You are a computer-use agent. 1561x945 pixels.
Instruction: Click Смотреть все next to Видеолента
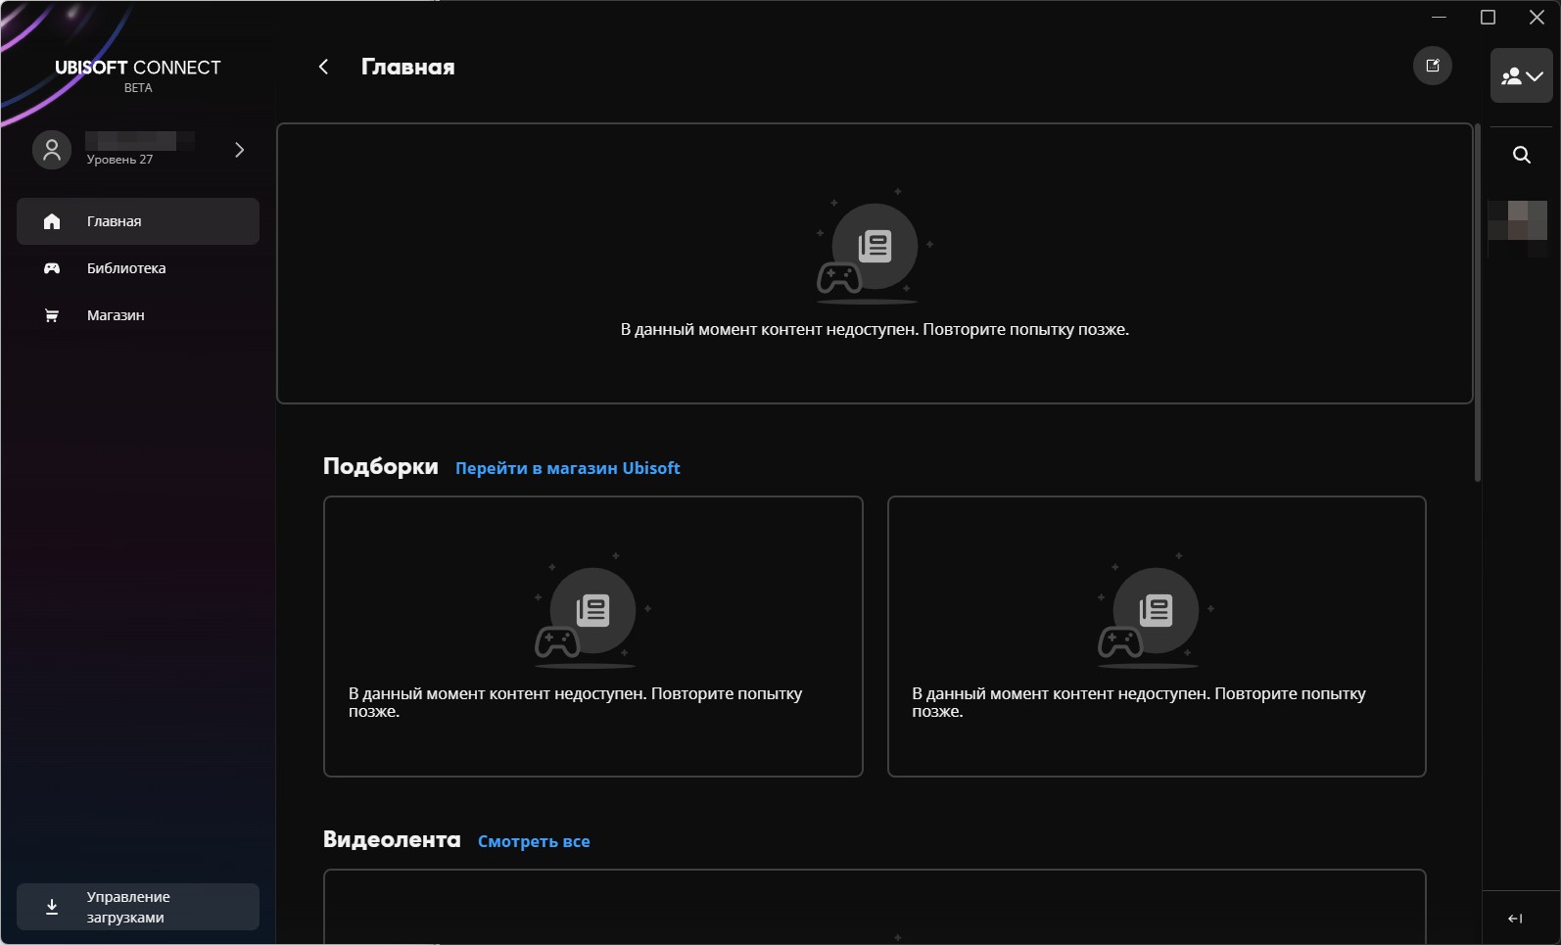click(534, 841)
